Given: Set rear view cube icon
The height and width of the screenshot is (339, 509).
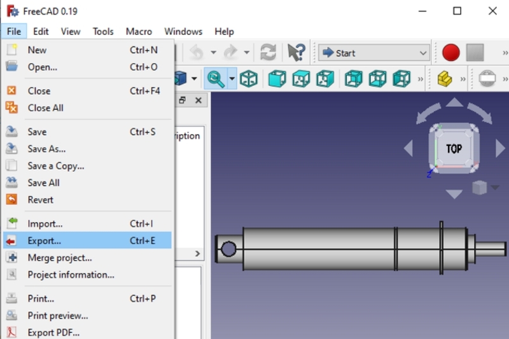Looking at the screenshot, I should click(x=354, y=78).
